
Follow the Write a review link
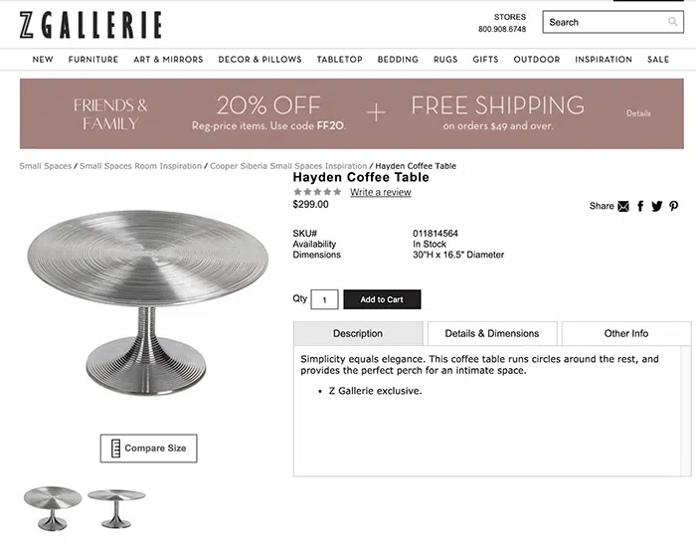(x=380, y=192)
